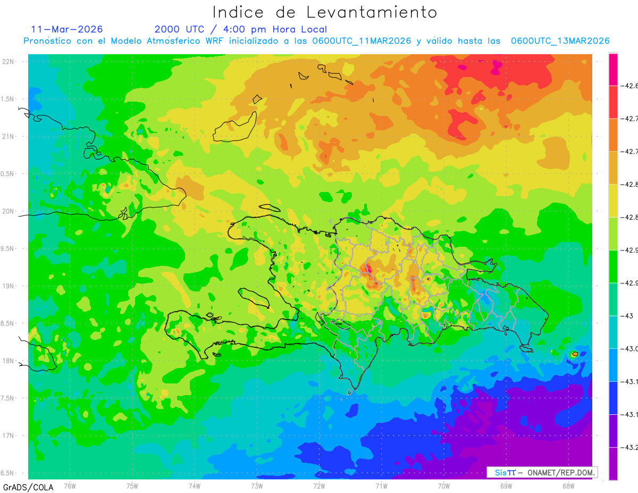Pick the bright green color scale swatch

(x=613, y=266)
